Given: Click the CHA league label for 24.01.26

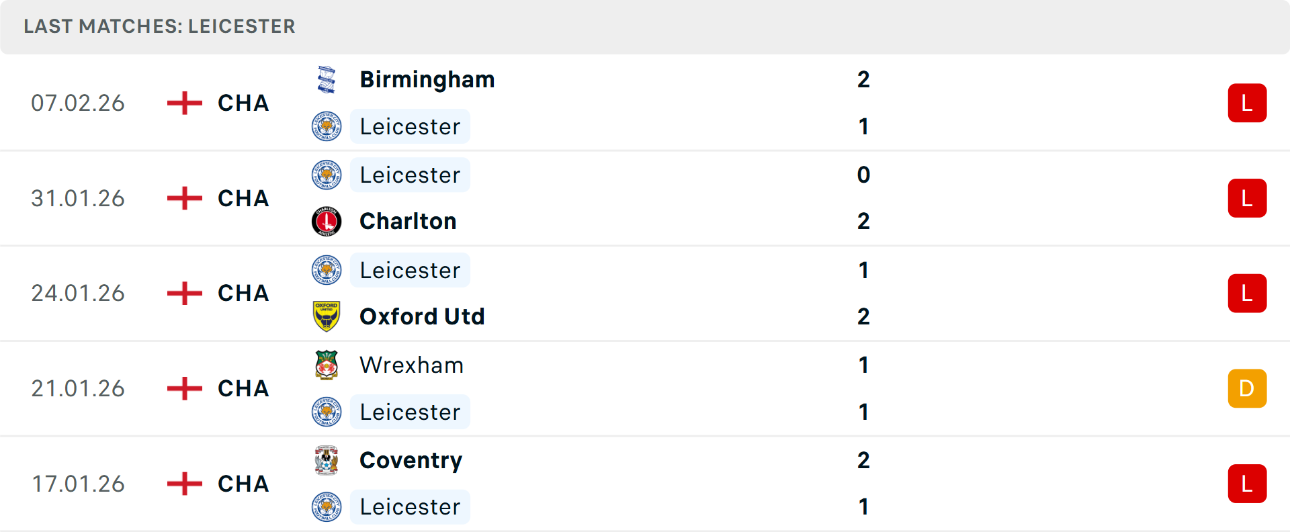Looking at the screenshot, I should pyautogui.click(x=243, y=294).
